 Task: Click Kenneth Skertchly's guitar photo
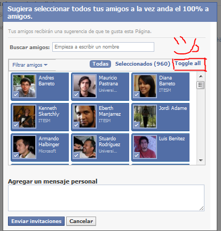tap(24, 117)
